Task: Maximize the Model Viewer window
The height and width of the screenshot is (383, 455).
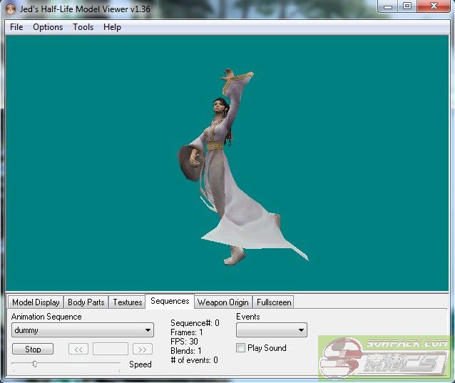Action: [x=407, y=6]
